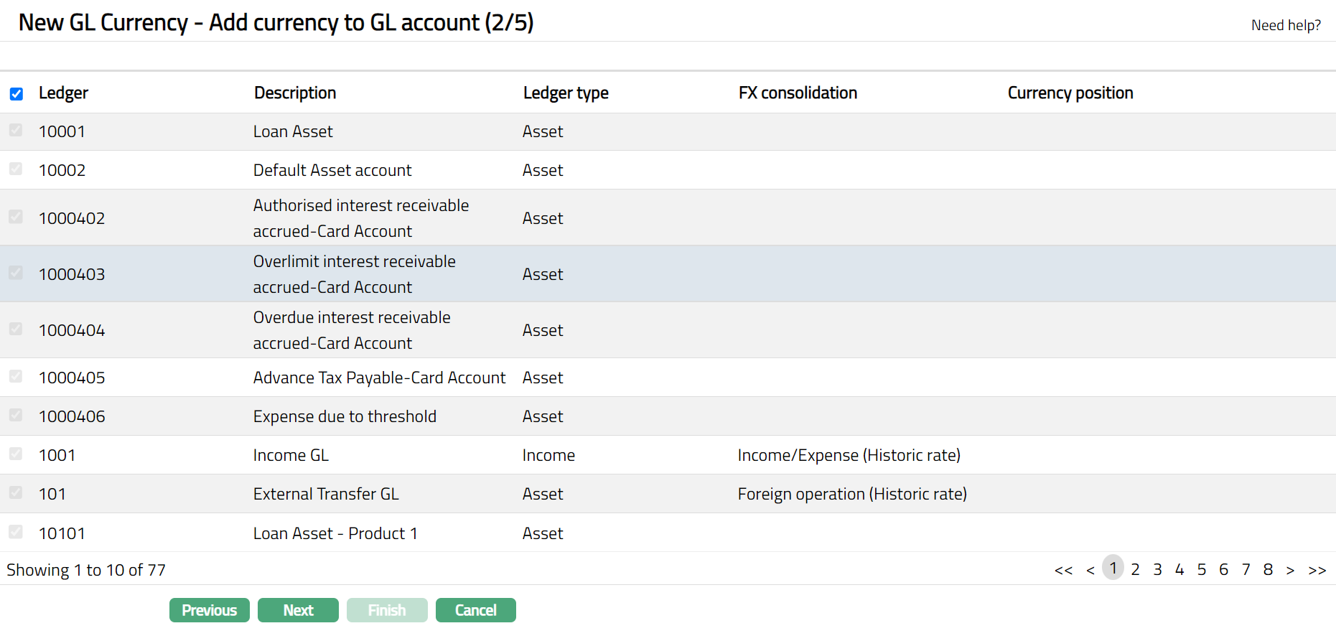The image size is (1336, 641).
Task: Cancel the New GL Currency wizard
Action: pos(475,610)
